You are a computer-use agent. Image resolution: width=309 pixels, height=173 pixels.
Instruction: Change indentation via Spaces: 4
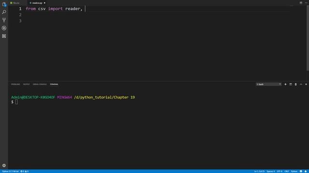coord(270,171)
